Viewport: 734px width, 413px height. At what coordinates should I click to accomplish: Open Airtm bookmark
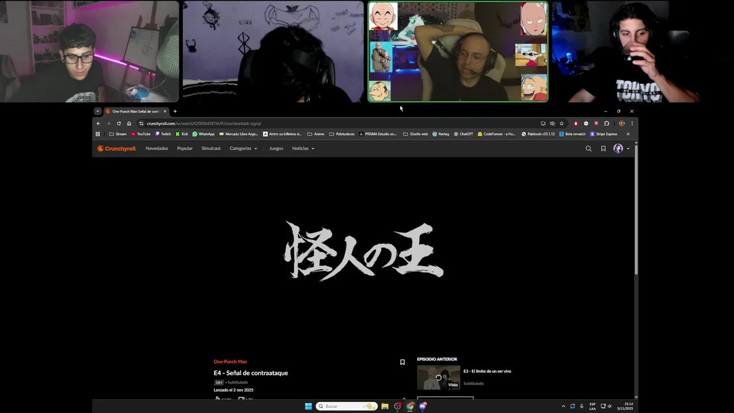tap(282, 134)
